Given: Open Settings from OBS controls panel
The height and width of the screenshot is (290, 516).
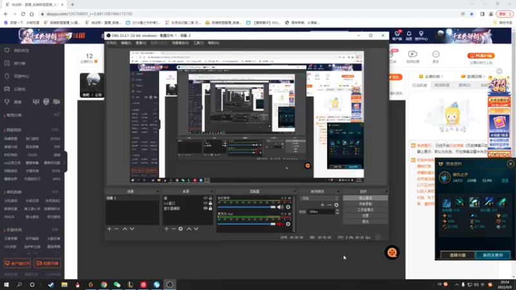Looking at the screenshot, I should pos(365,216).
